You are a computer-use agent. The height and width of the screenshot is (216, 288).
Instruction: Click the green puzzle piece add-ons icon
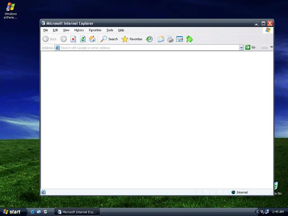click(189, 39)
